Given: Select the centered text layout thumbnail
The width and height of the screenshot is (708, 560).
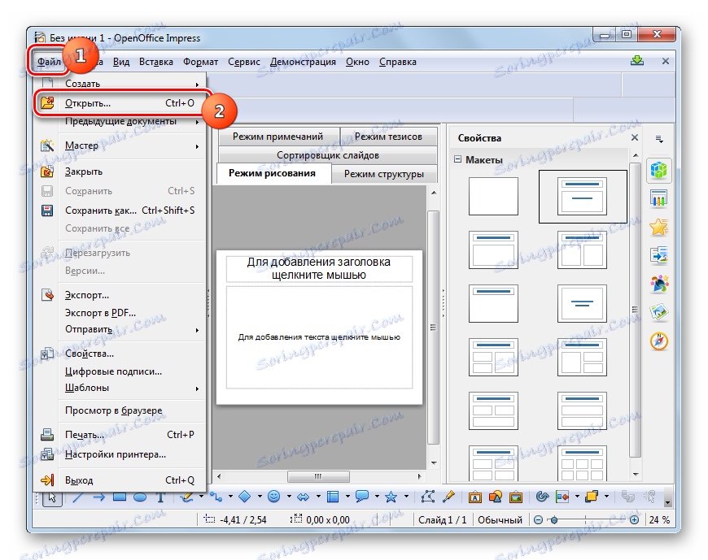Looking at the screenshot, I should pyautogui.click(x=582, y=303).
